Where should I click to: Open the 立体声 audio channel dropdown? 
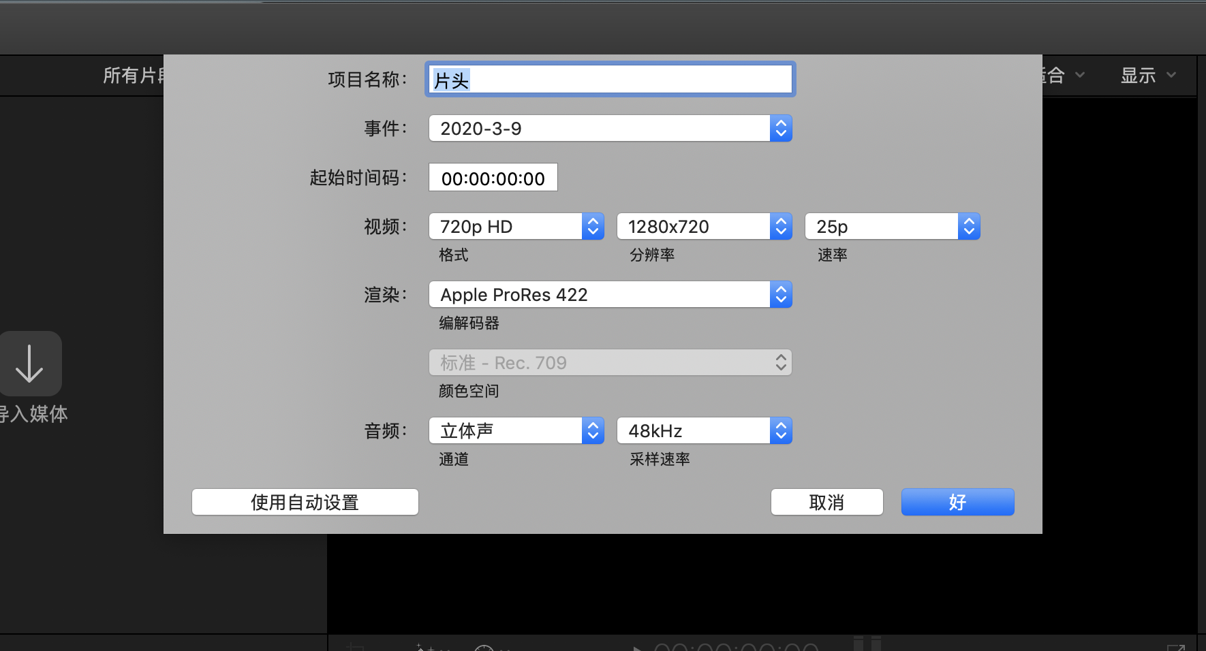coord(506,431)
